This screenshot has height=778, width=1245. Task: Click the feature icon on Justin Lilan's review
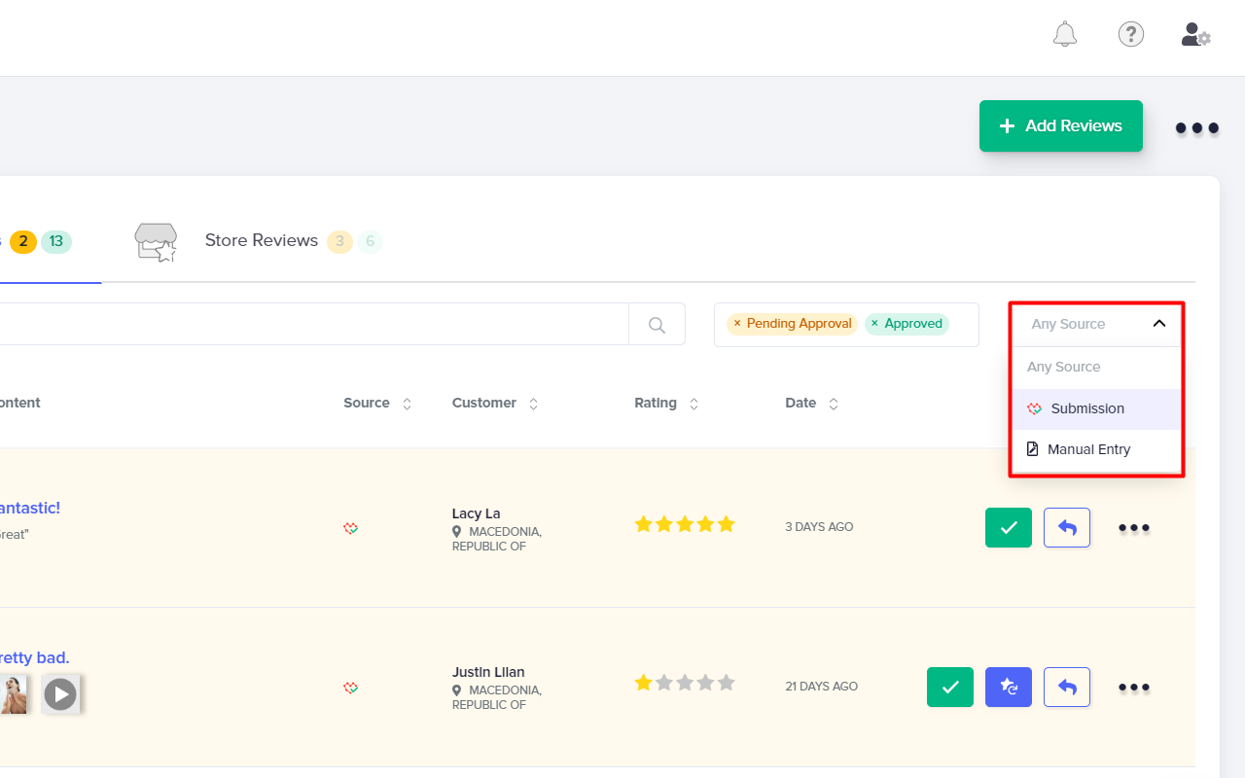1008,687
